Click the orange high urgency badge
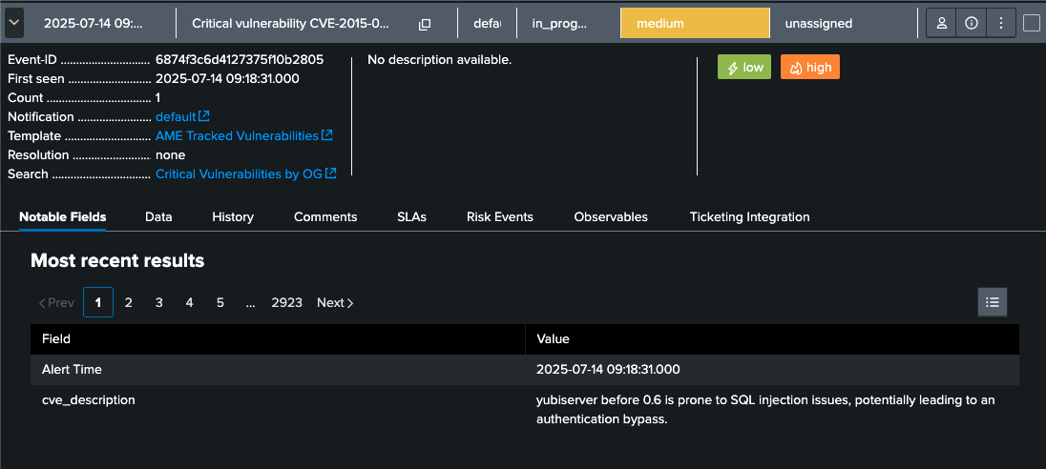1046x469 pixels. (x=809, y=68)
